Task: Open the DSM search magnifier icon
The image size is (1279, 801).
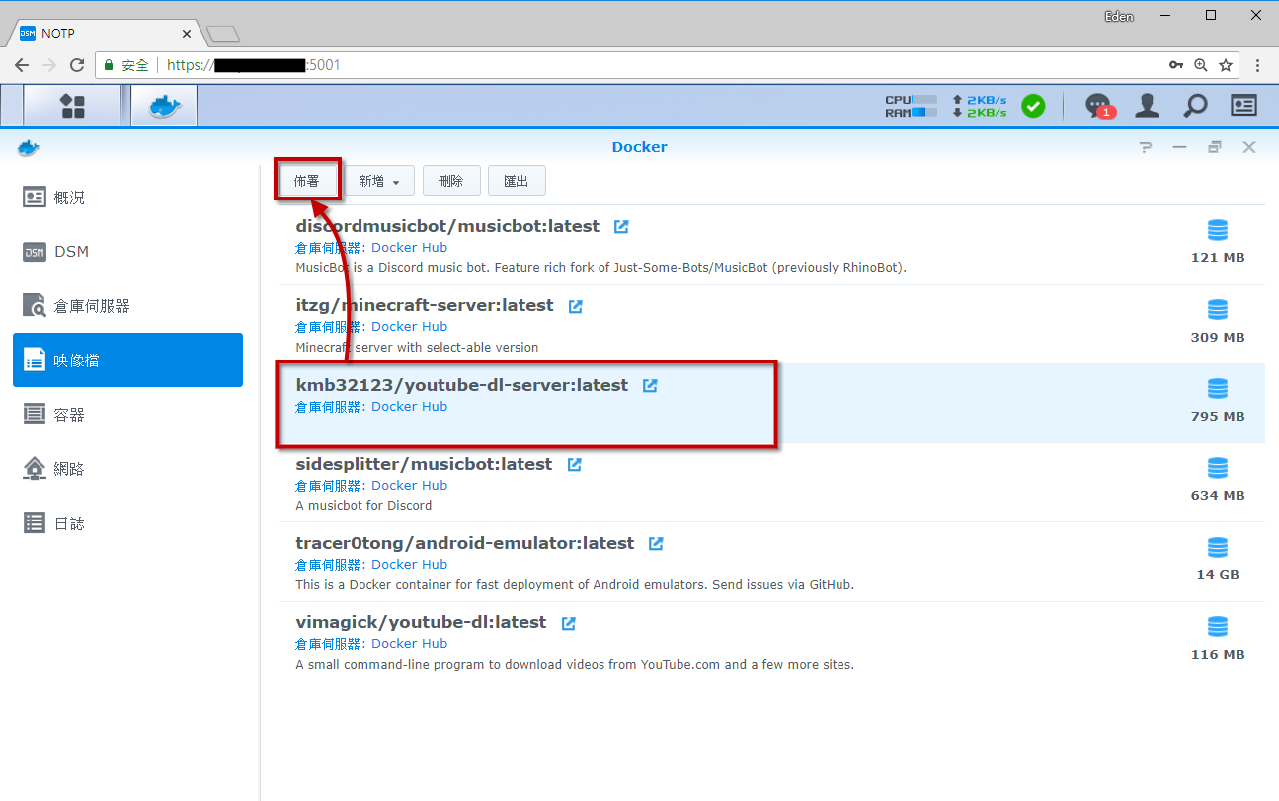Action: pos(1195,105)
